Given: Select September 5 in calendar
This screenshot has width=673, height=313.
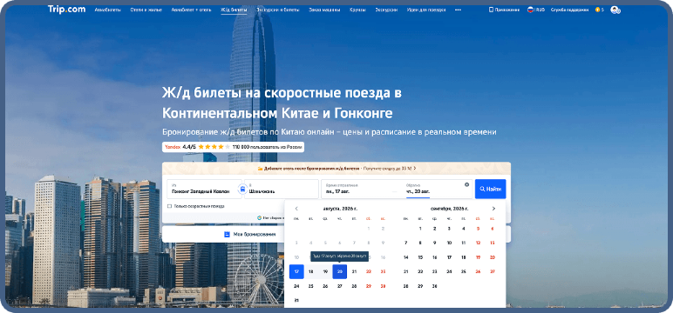Looking at the screenshot, I should (478, 229).
